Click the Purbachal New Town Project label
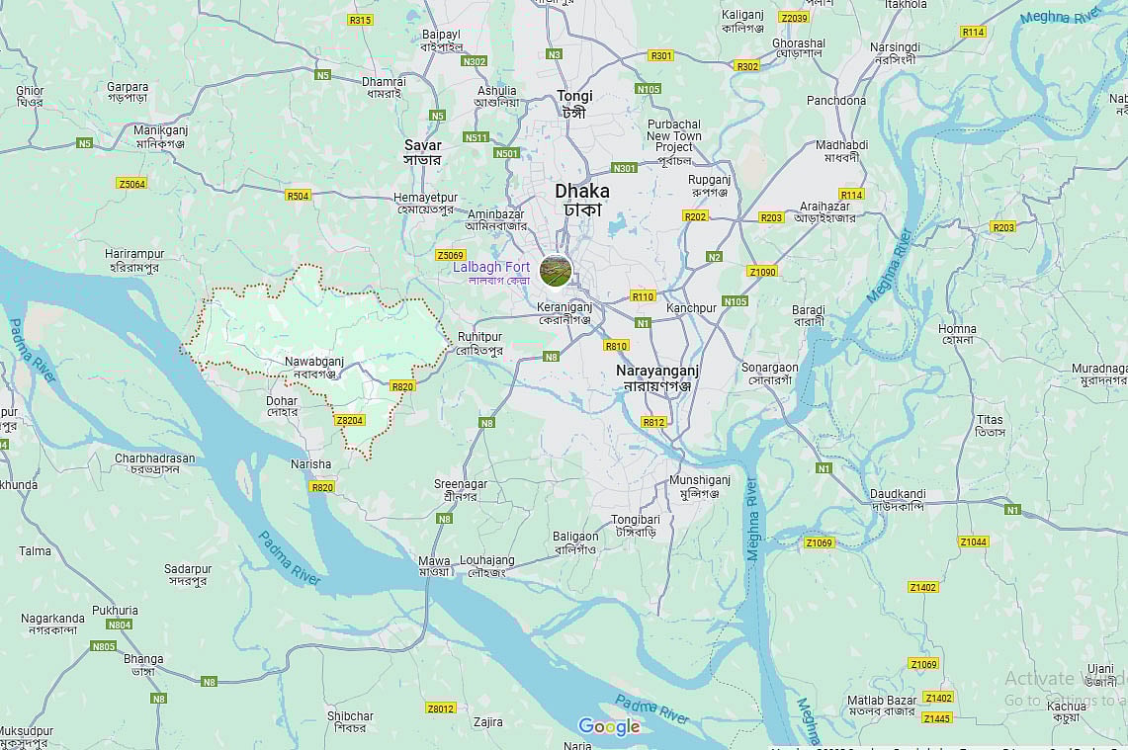This screenshot has width=1128, height=750. pyautogui.click(x=674, y=142)
